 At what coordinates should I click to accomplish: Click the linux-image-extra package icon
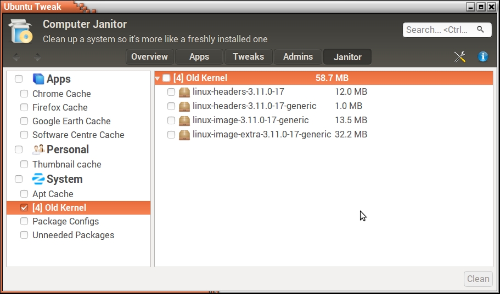click(x=184, y=135)
